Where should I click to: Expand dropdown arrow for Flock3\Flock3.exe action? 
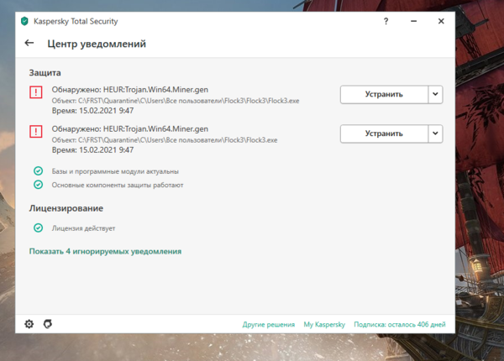(435, 133)
